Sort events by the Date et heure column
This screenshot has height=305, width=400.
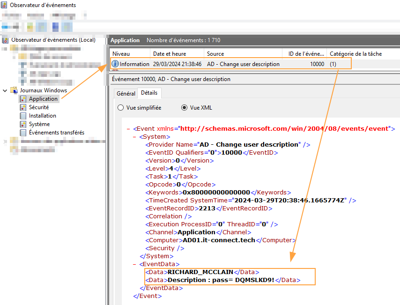(170, 53)
